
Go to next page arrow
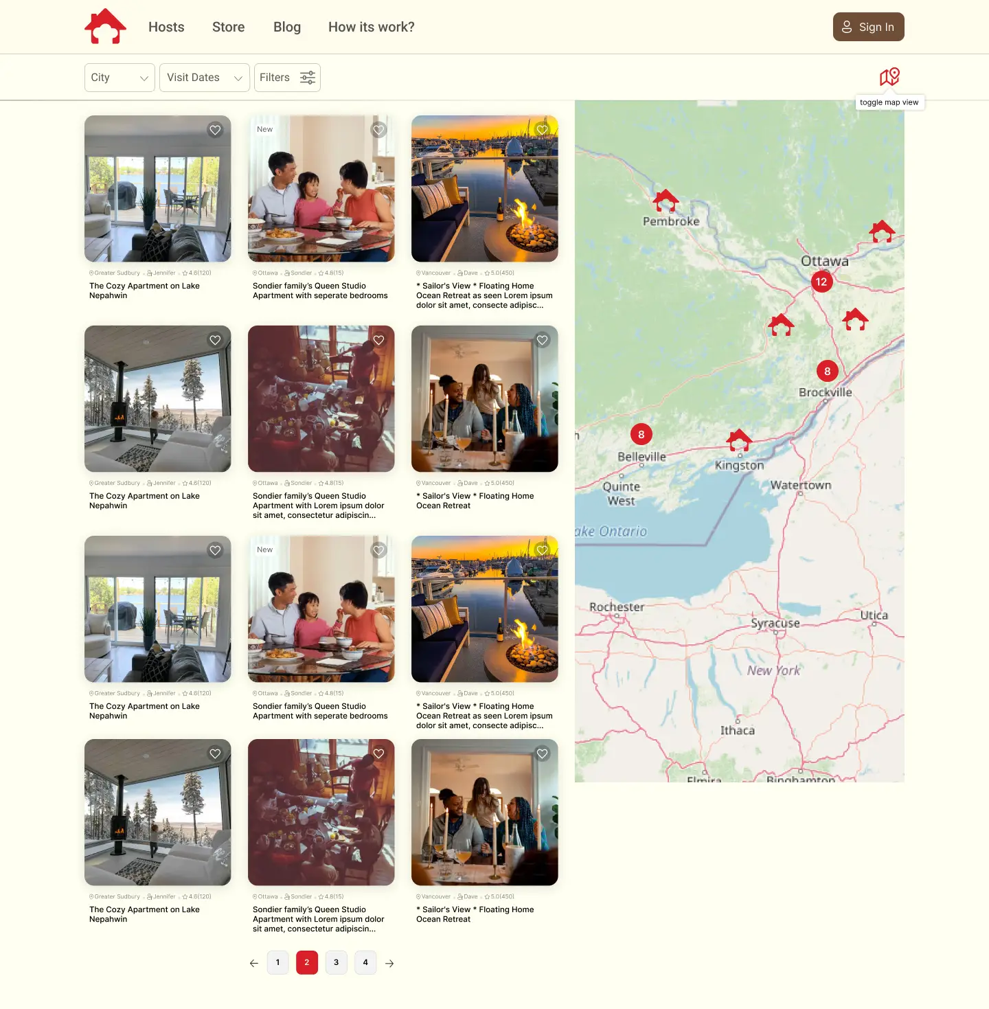pyautogui.click(x=389, y=963)
